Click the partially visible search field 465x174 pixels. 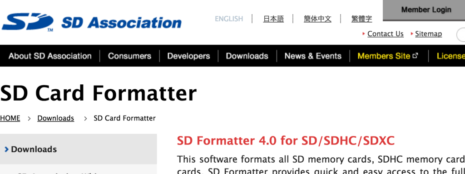[x=460, y=34]
